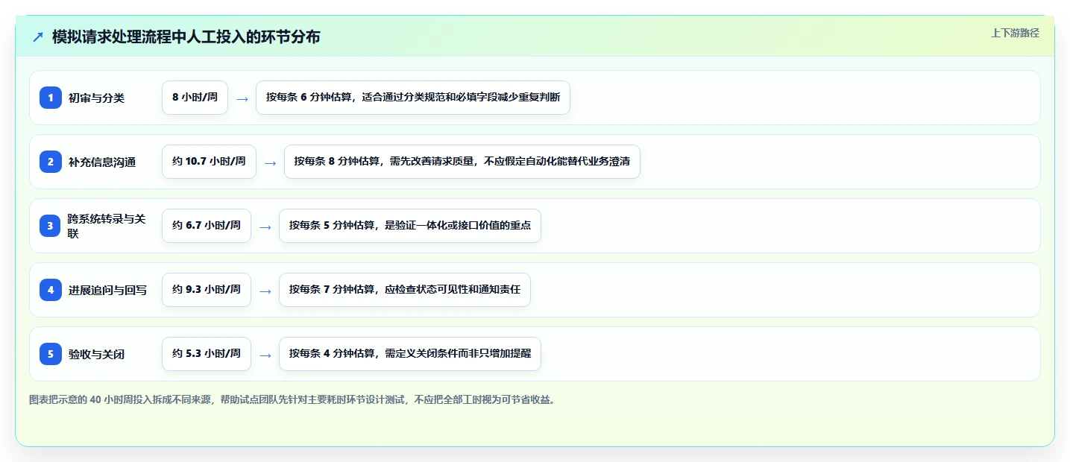Select step number 2 badge
The height and width of the screenshot is (462, 1070).
coord(51,162)
